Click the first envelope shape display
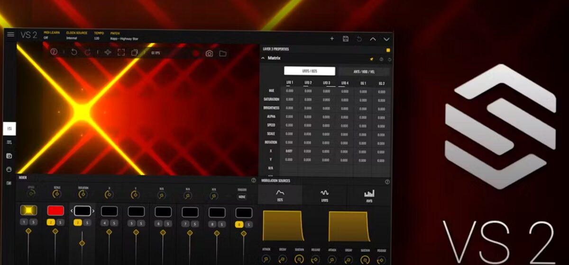The height and width of the screenshot is (265, 569). [x=283, y=225]
